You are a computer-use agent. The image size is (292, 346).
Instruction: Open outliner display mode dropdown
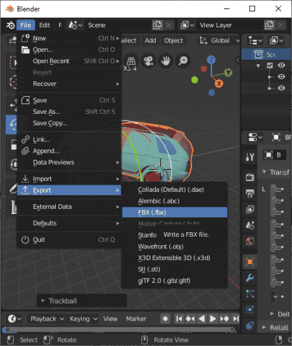point(276,40)
